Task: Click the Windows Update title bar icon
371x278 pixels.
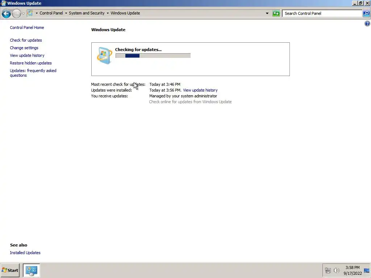Action: pyautogui.click(x=3, y=3)
